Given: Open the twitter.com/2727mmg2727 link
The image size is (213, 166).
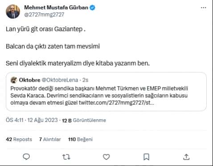Looking at the screenshot, I should [116, 103].
